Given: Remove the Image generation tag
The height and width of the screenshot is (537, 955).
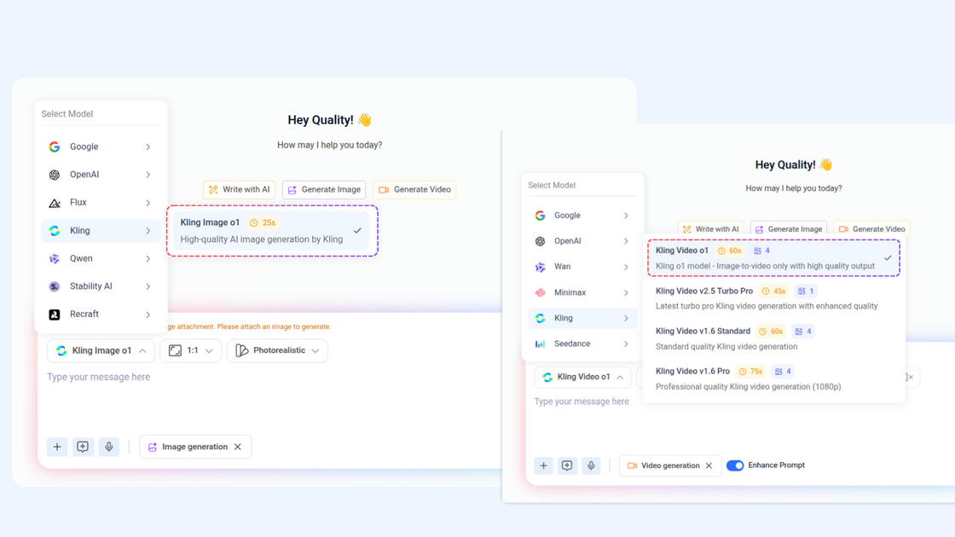Looking at the screenshot, I should (x=238, y=447).
